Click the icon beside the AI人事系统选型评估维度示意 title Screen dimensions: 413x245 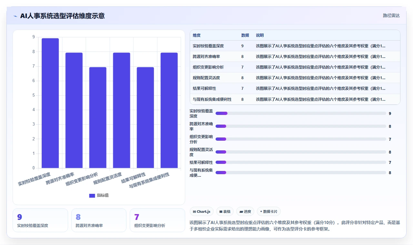pos(15,16)
